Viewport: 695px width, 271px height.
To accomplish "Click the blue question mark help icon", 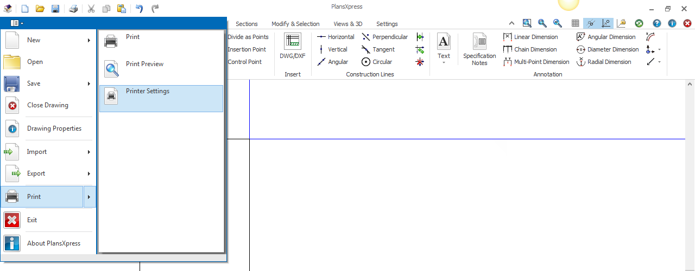I will click(x=657, y=23).
